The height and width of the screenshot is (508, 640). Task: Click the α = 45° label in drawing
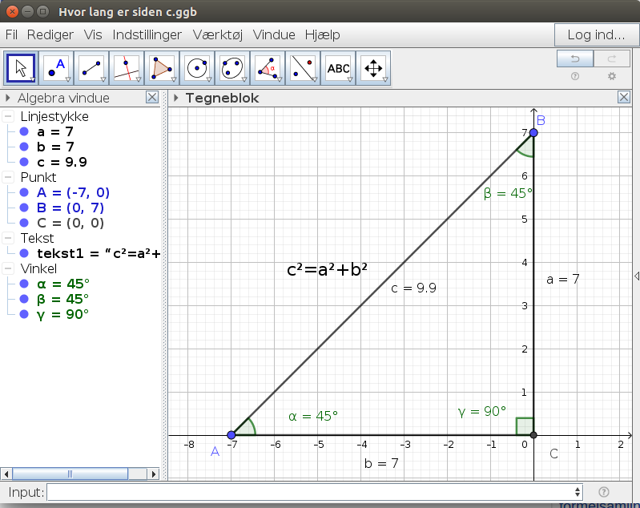click(313, 416)
